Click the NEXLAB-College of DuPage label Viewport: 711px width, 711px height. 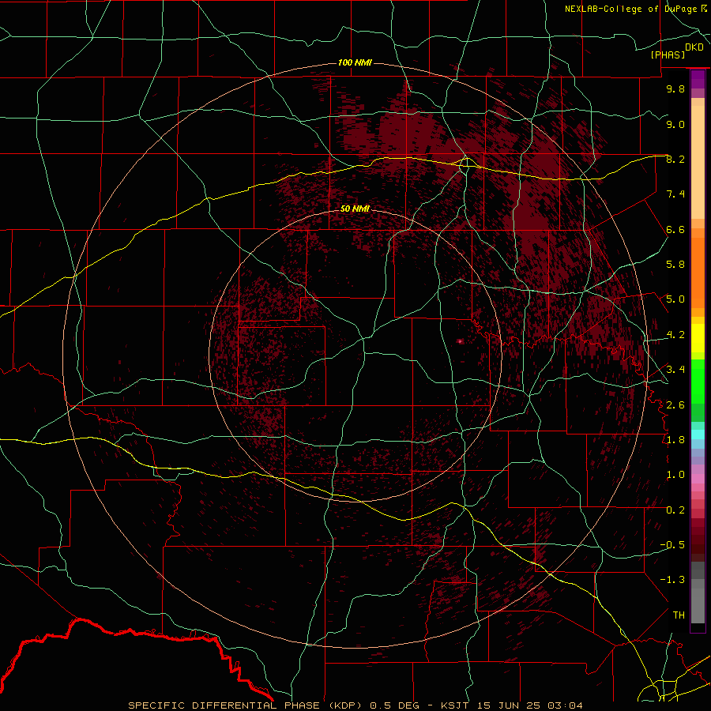[x=631, y=9]
